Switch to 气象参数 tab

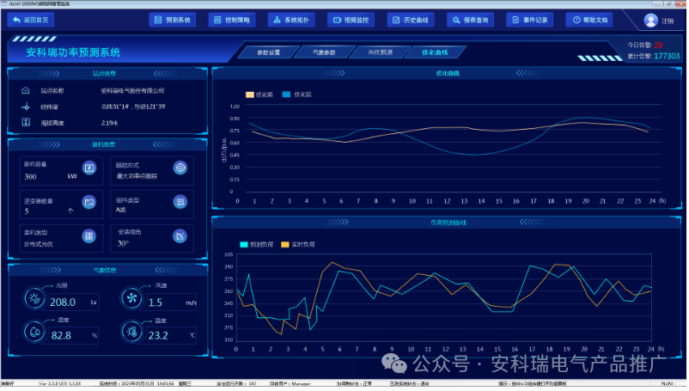tap(324, 52)
